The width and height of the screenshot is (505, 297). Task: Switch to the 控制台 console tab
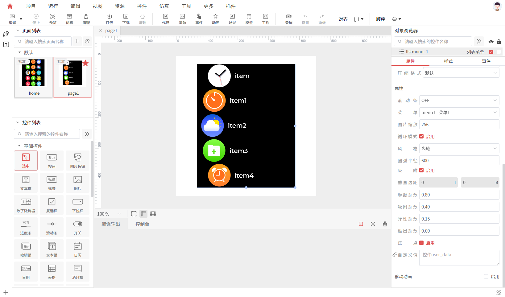click(x=142, y=224)
